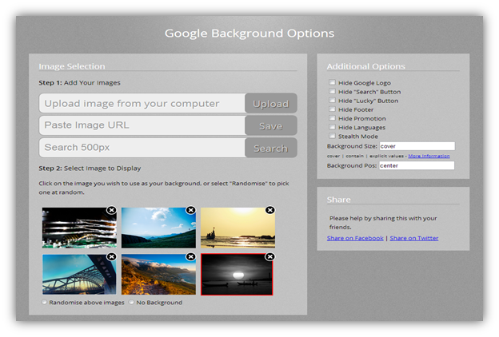Image resolution: width=499 pixels, height=337 pixels.
Task: Click the "Step 2: Select Image to Display" text
Action: pyautogui.click(x=90, y=168)
